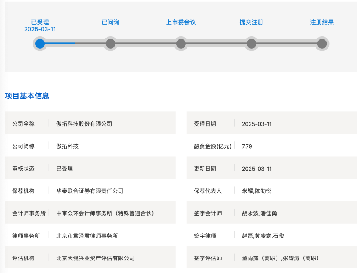Select the financing amount 7.79
The image size is (363, 273).
point(247,146)
